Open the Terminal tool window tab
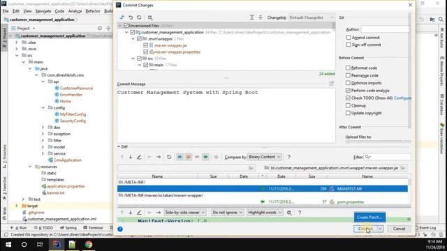Screen dimensions: 447x251 [x=93, y=228]
